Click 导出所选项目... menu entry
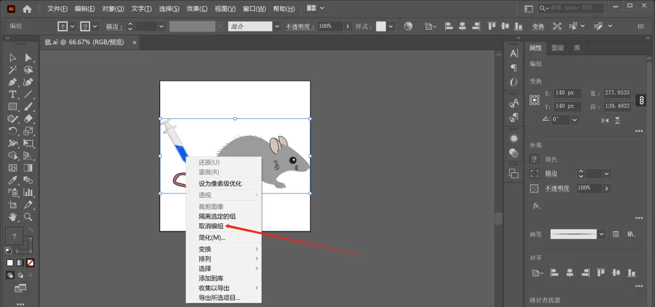 point(220,298)
